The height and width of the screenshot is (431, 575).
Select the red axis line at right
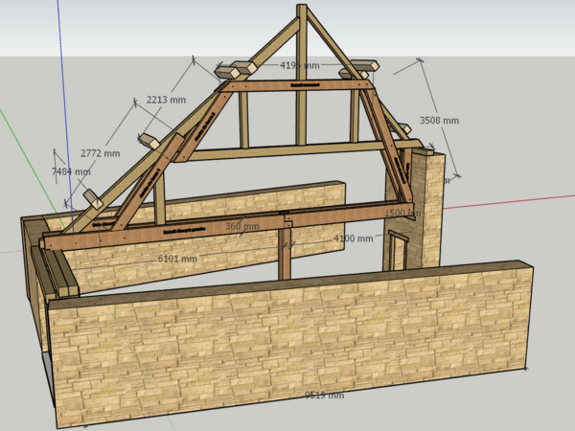click(x=517, y=201)
